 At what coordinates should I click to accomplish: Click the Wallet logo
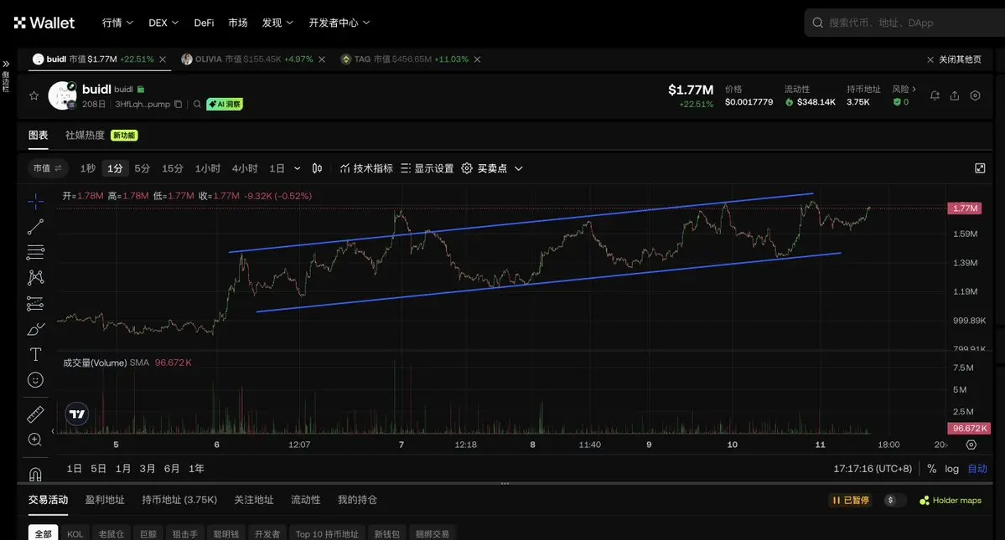(44, 23)
